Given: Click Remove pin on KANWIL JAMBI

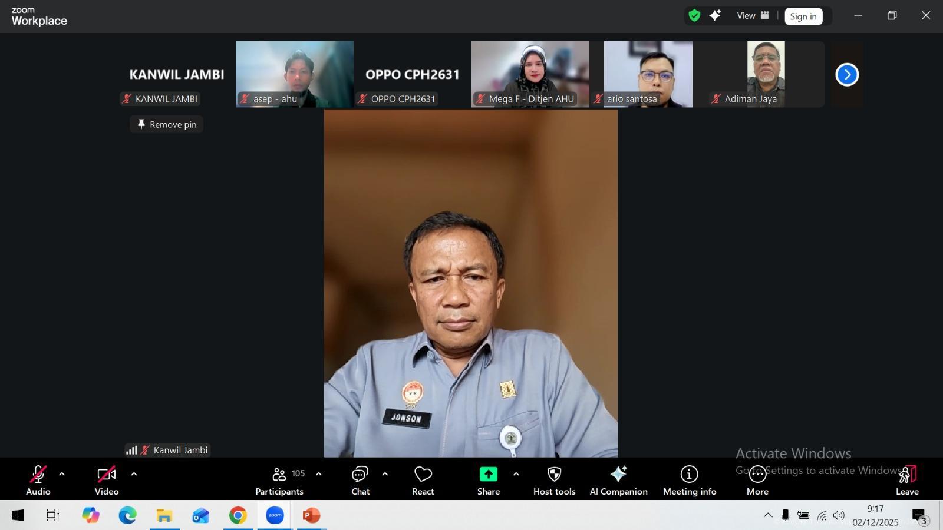Looking at the screenshot, I should (x=166, y=124).
